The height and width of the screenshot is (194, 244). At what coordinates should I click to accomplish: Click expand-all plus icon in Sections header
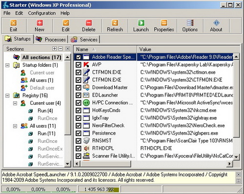(55, 49)
